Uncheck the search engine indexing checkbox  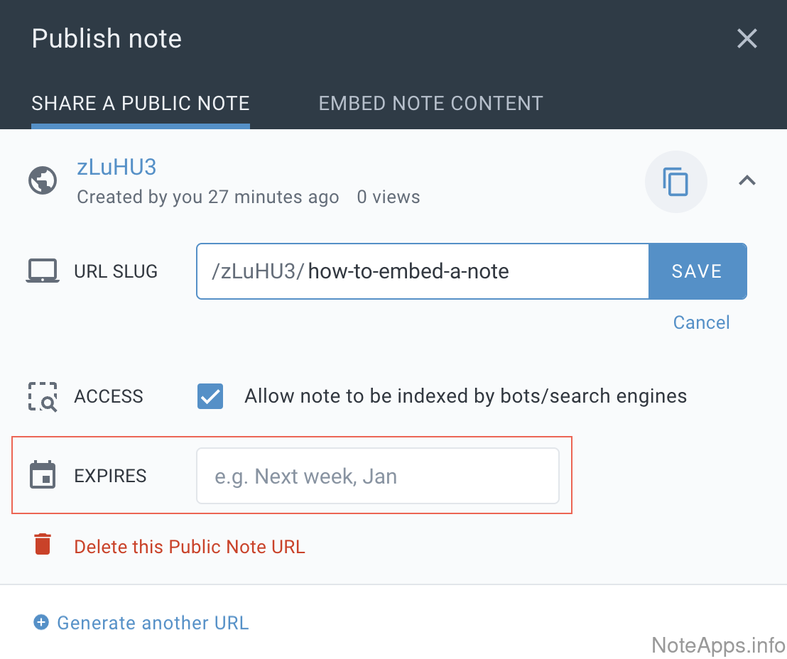coord(210,396)
